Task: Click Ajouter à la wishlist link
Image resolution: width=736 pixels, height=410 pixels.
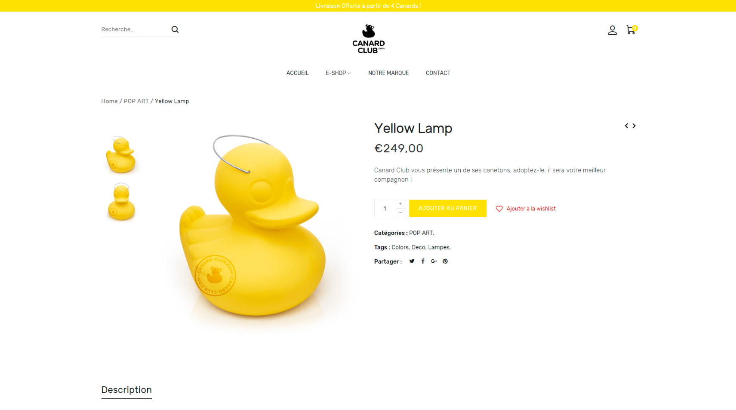Action: pyautogui.click(x=526, y=209)
